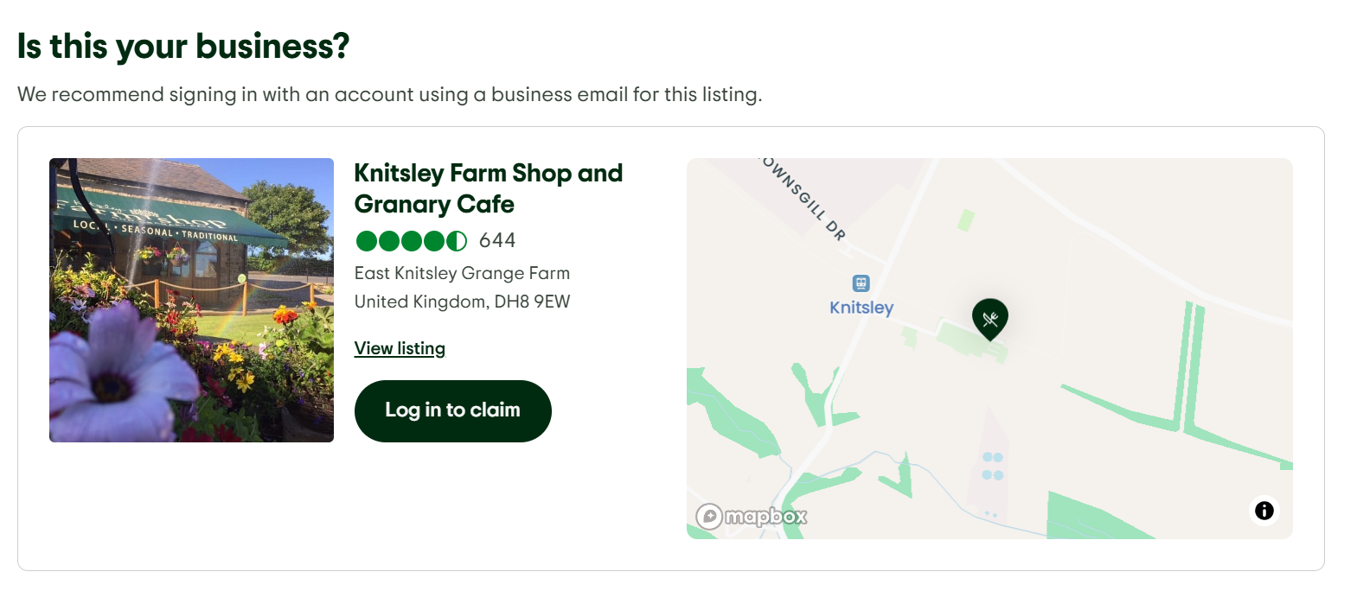Open the View listing link
Screen dimensions: 1357x610
click(x=399, y=347)
